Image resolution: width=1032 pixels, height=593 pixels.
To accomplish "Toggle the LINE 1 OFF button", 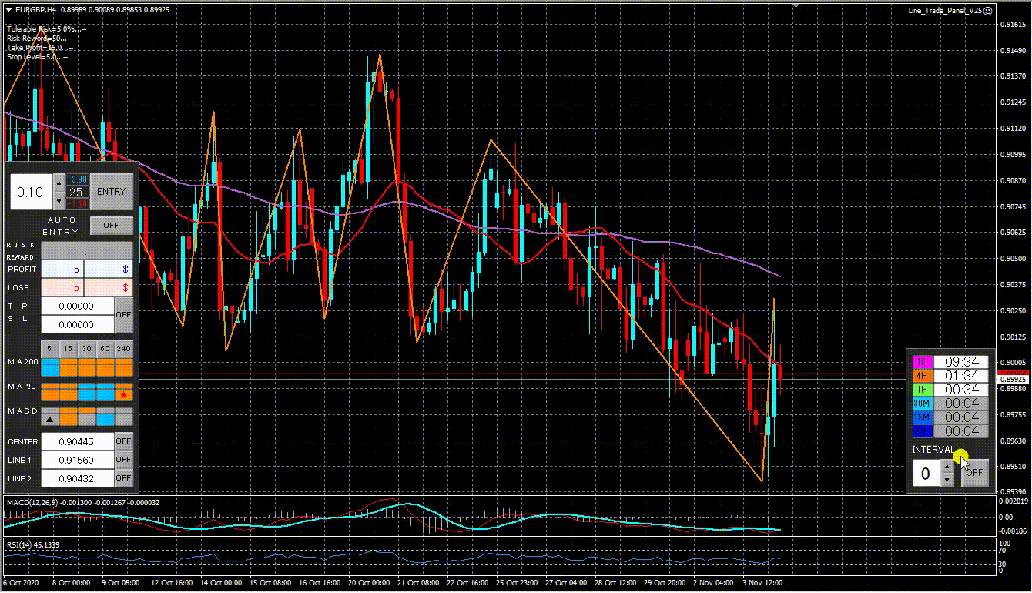I will pos(123,460).
